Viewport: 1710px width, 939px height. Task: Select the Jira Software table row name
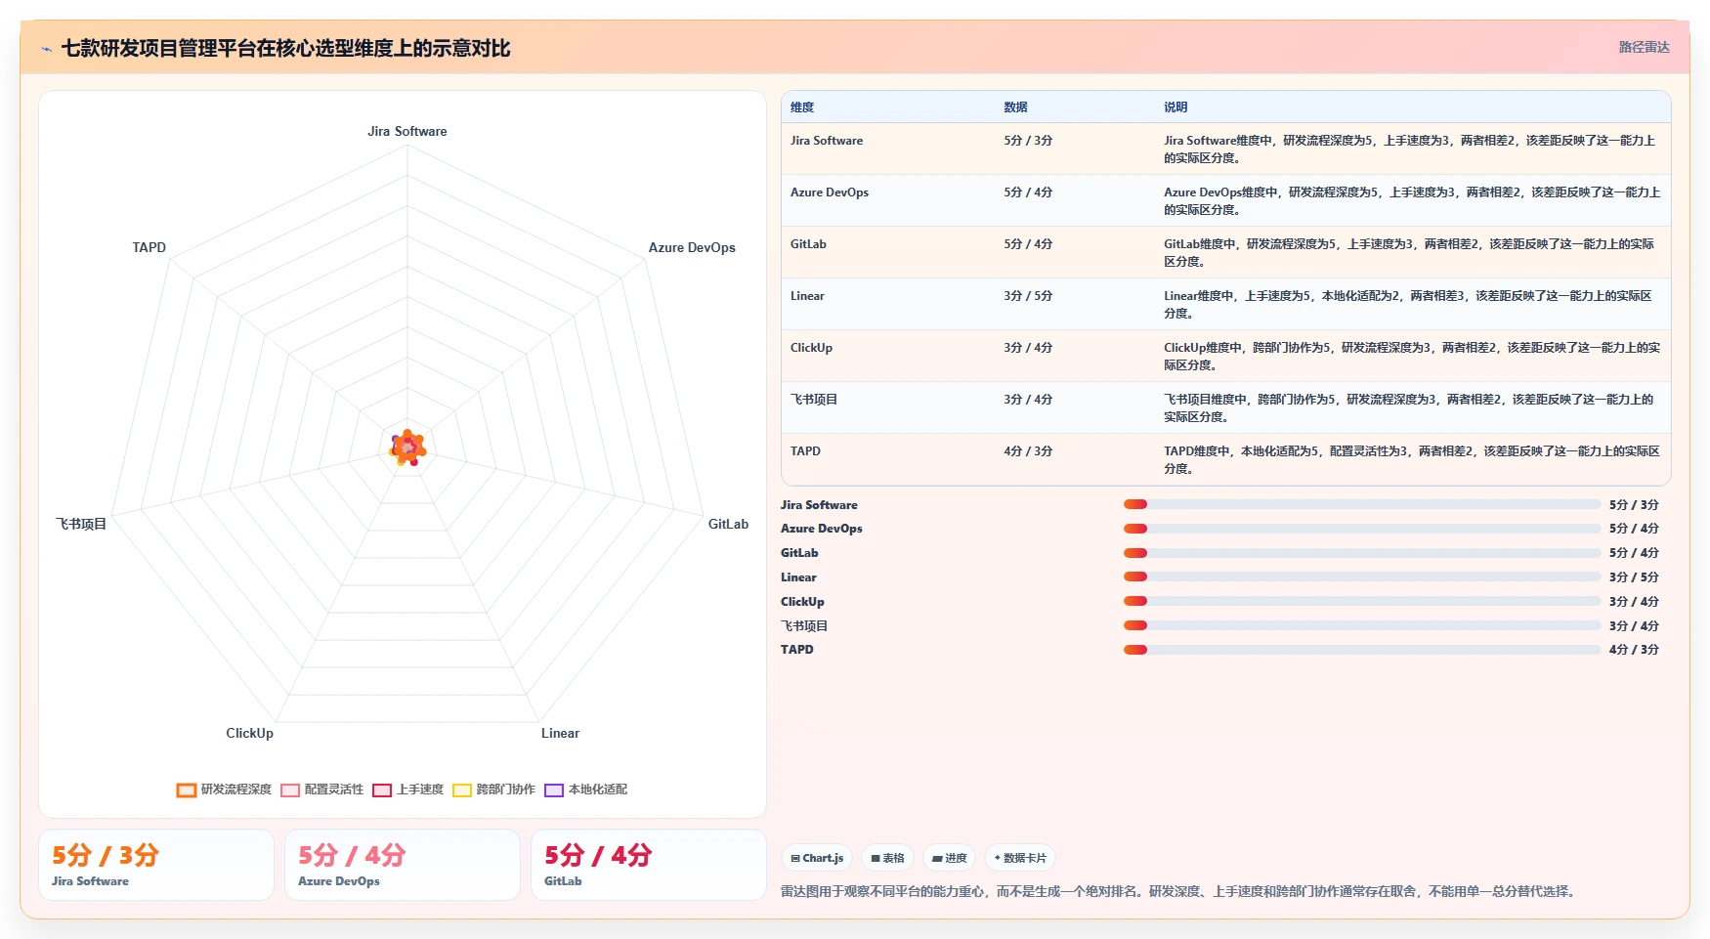click(827, 141)
